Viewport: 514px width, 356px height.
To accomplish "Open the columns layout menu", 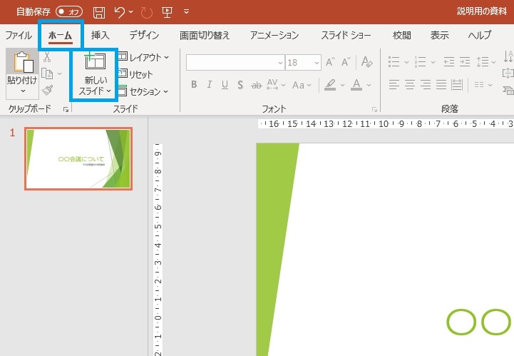I will click(x=483, y=85).
